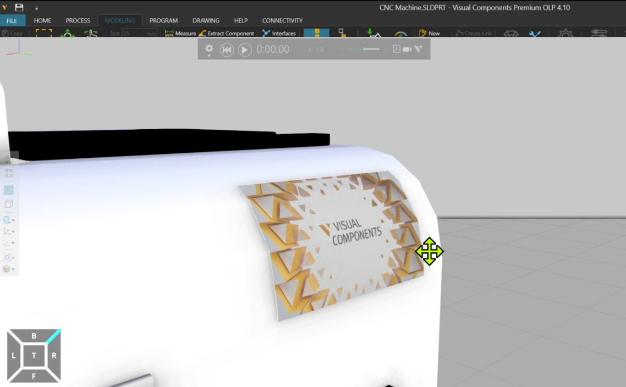Click the PDF export icon
Viewport: 626px width, 387px height.
(397, 48)
